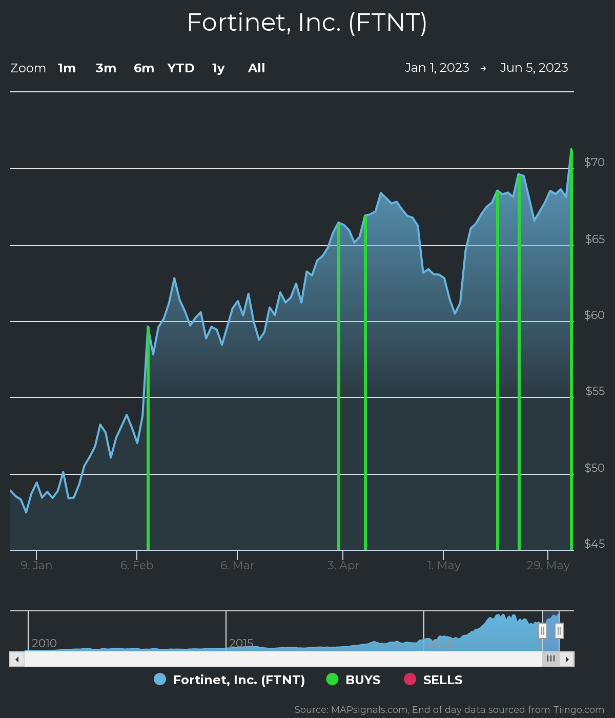This screenshot has width=615, height=718.
Task: Click the latest buy signal line in June
Action: pyautogui.click(x=571, y=350)
